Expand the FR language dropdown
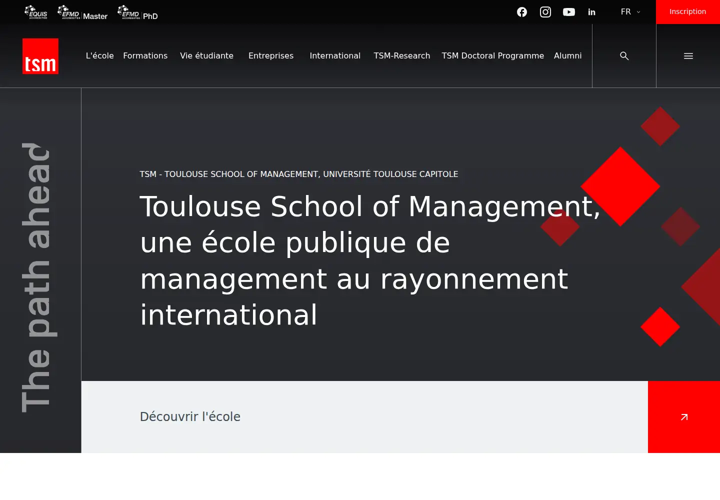 tap(630, 11)
